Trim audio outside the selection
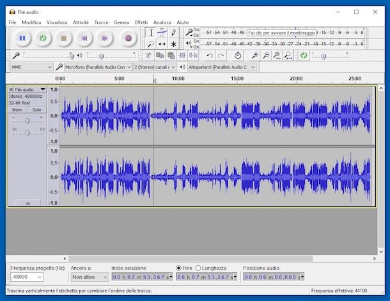The width and height of the screenshot is (390, 301). pos(182,56)
